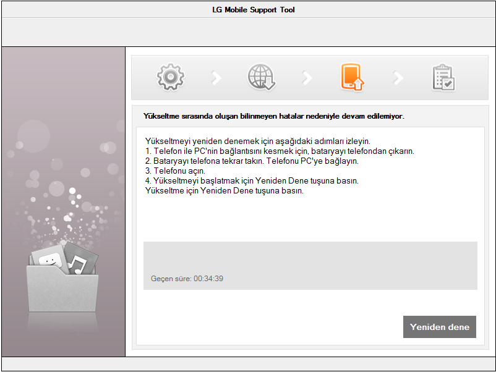Click last line 'Yükseltme için Yeniden Dene tuşuna basın'
The width and height of the screenshot is (496, 372).
click(224, 190)
